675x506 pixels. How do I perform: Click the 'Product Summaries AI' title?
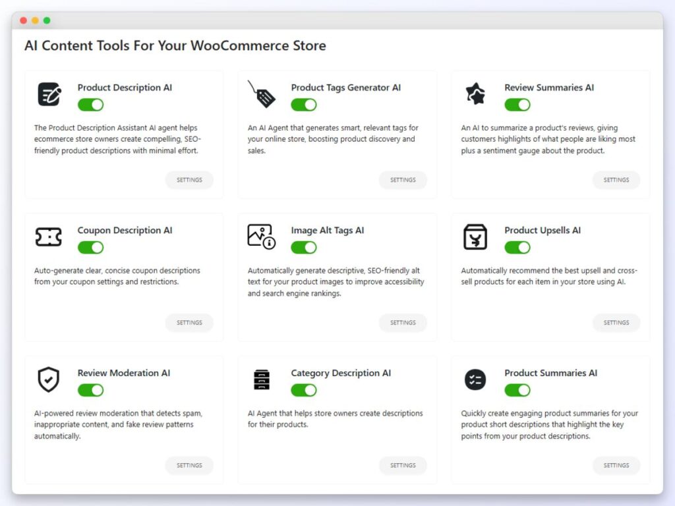click(x=550, y=373)
